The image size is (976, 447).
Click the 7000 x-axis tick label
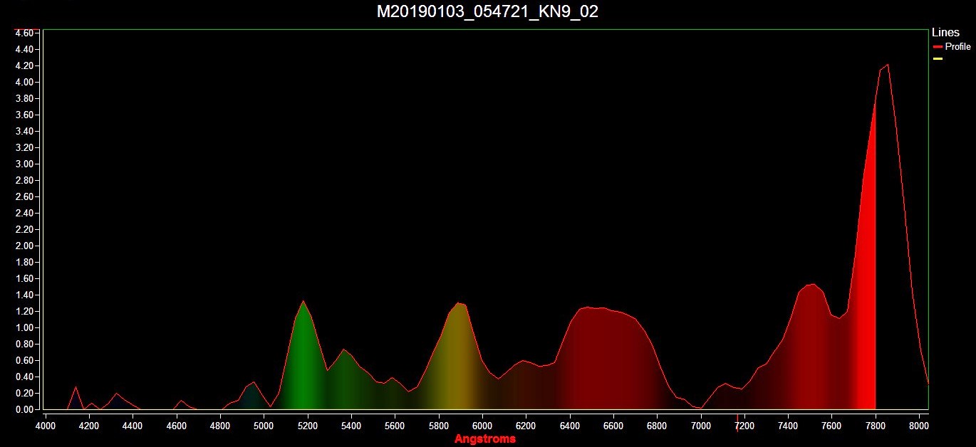[x=701, y=426]
